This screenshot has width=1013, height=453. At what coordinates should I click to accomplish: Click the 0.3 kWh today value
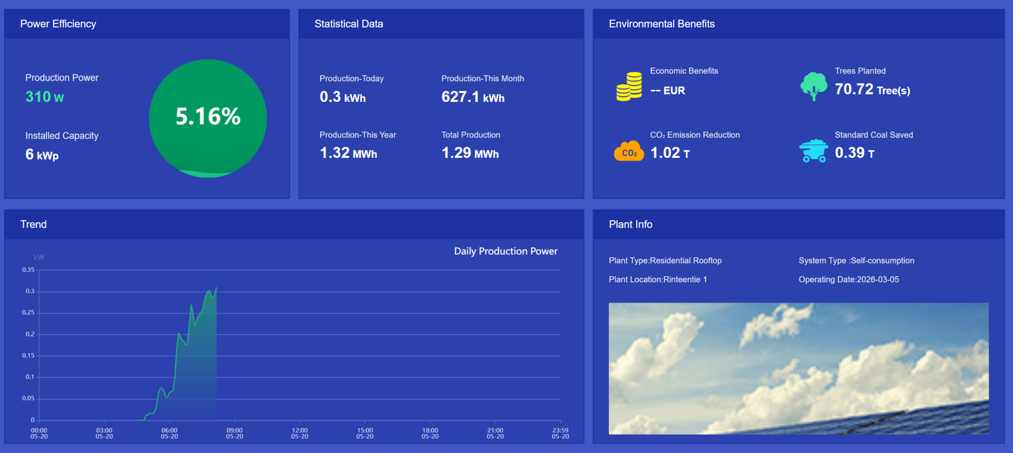coord(342,97)
